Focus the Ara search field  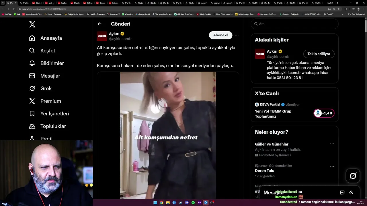294,24
